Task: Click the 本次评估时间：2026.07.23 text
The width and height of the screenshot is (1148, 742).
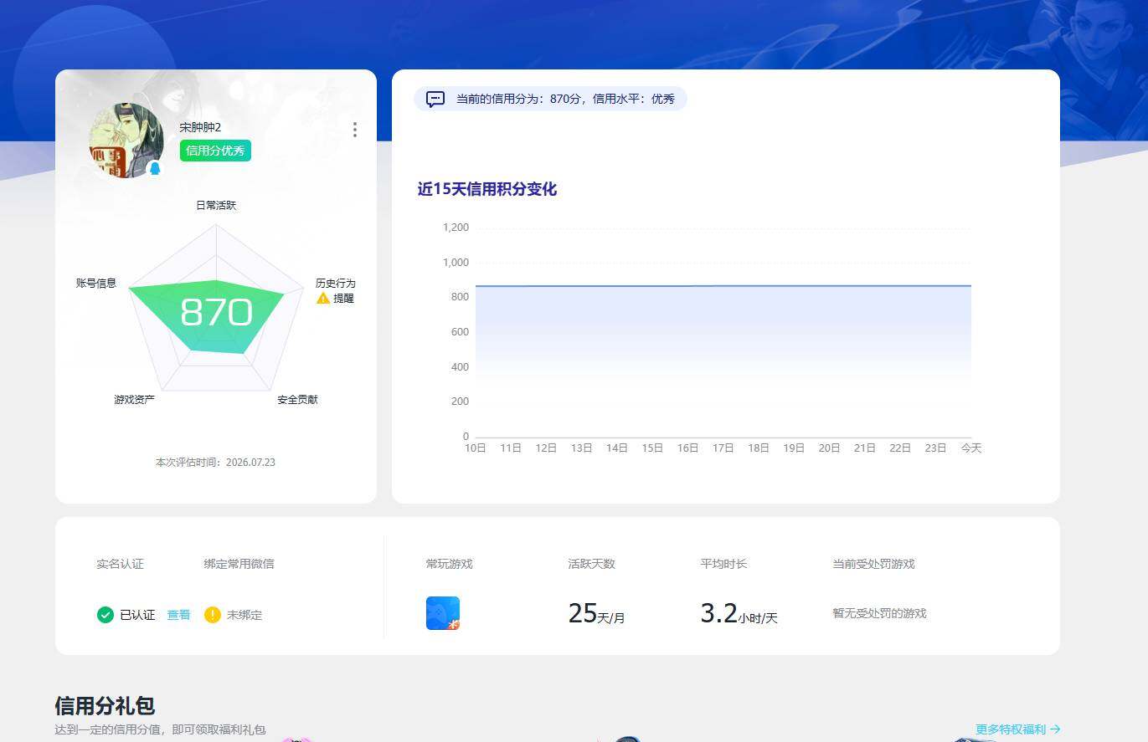Action: (x=215, y=463)
